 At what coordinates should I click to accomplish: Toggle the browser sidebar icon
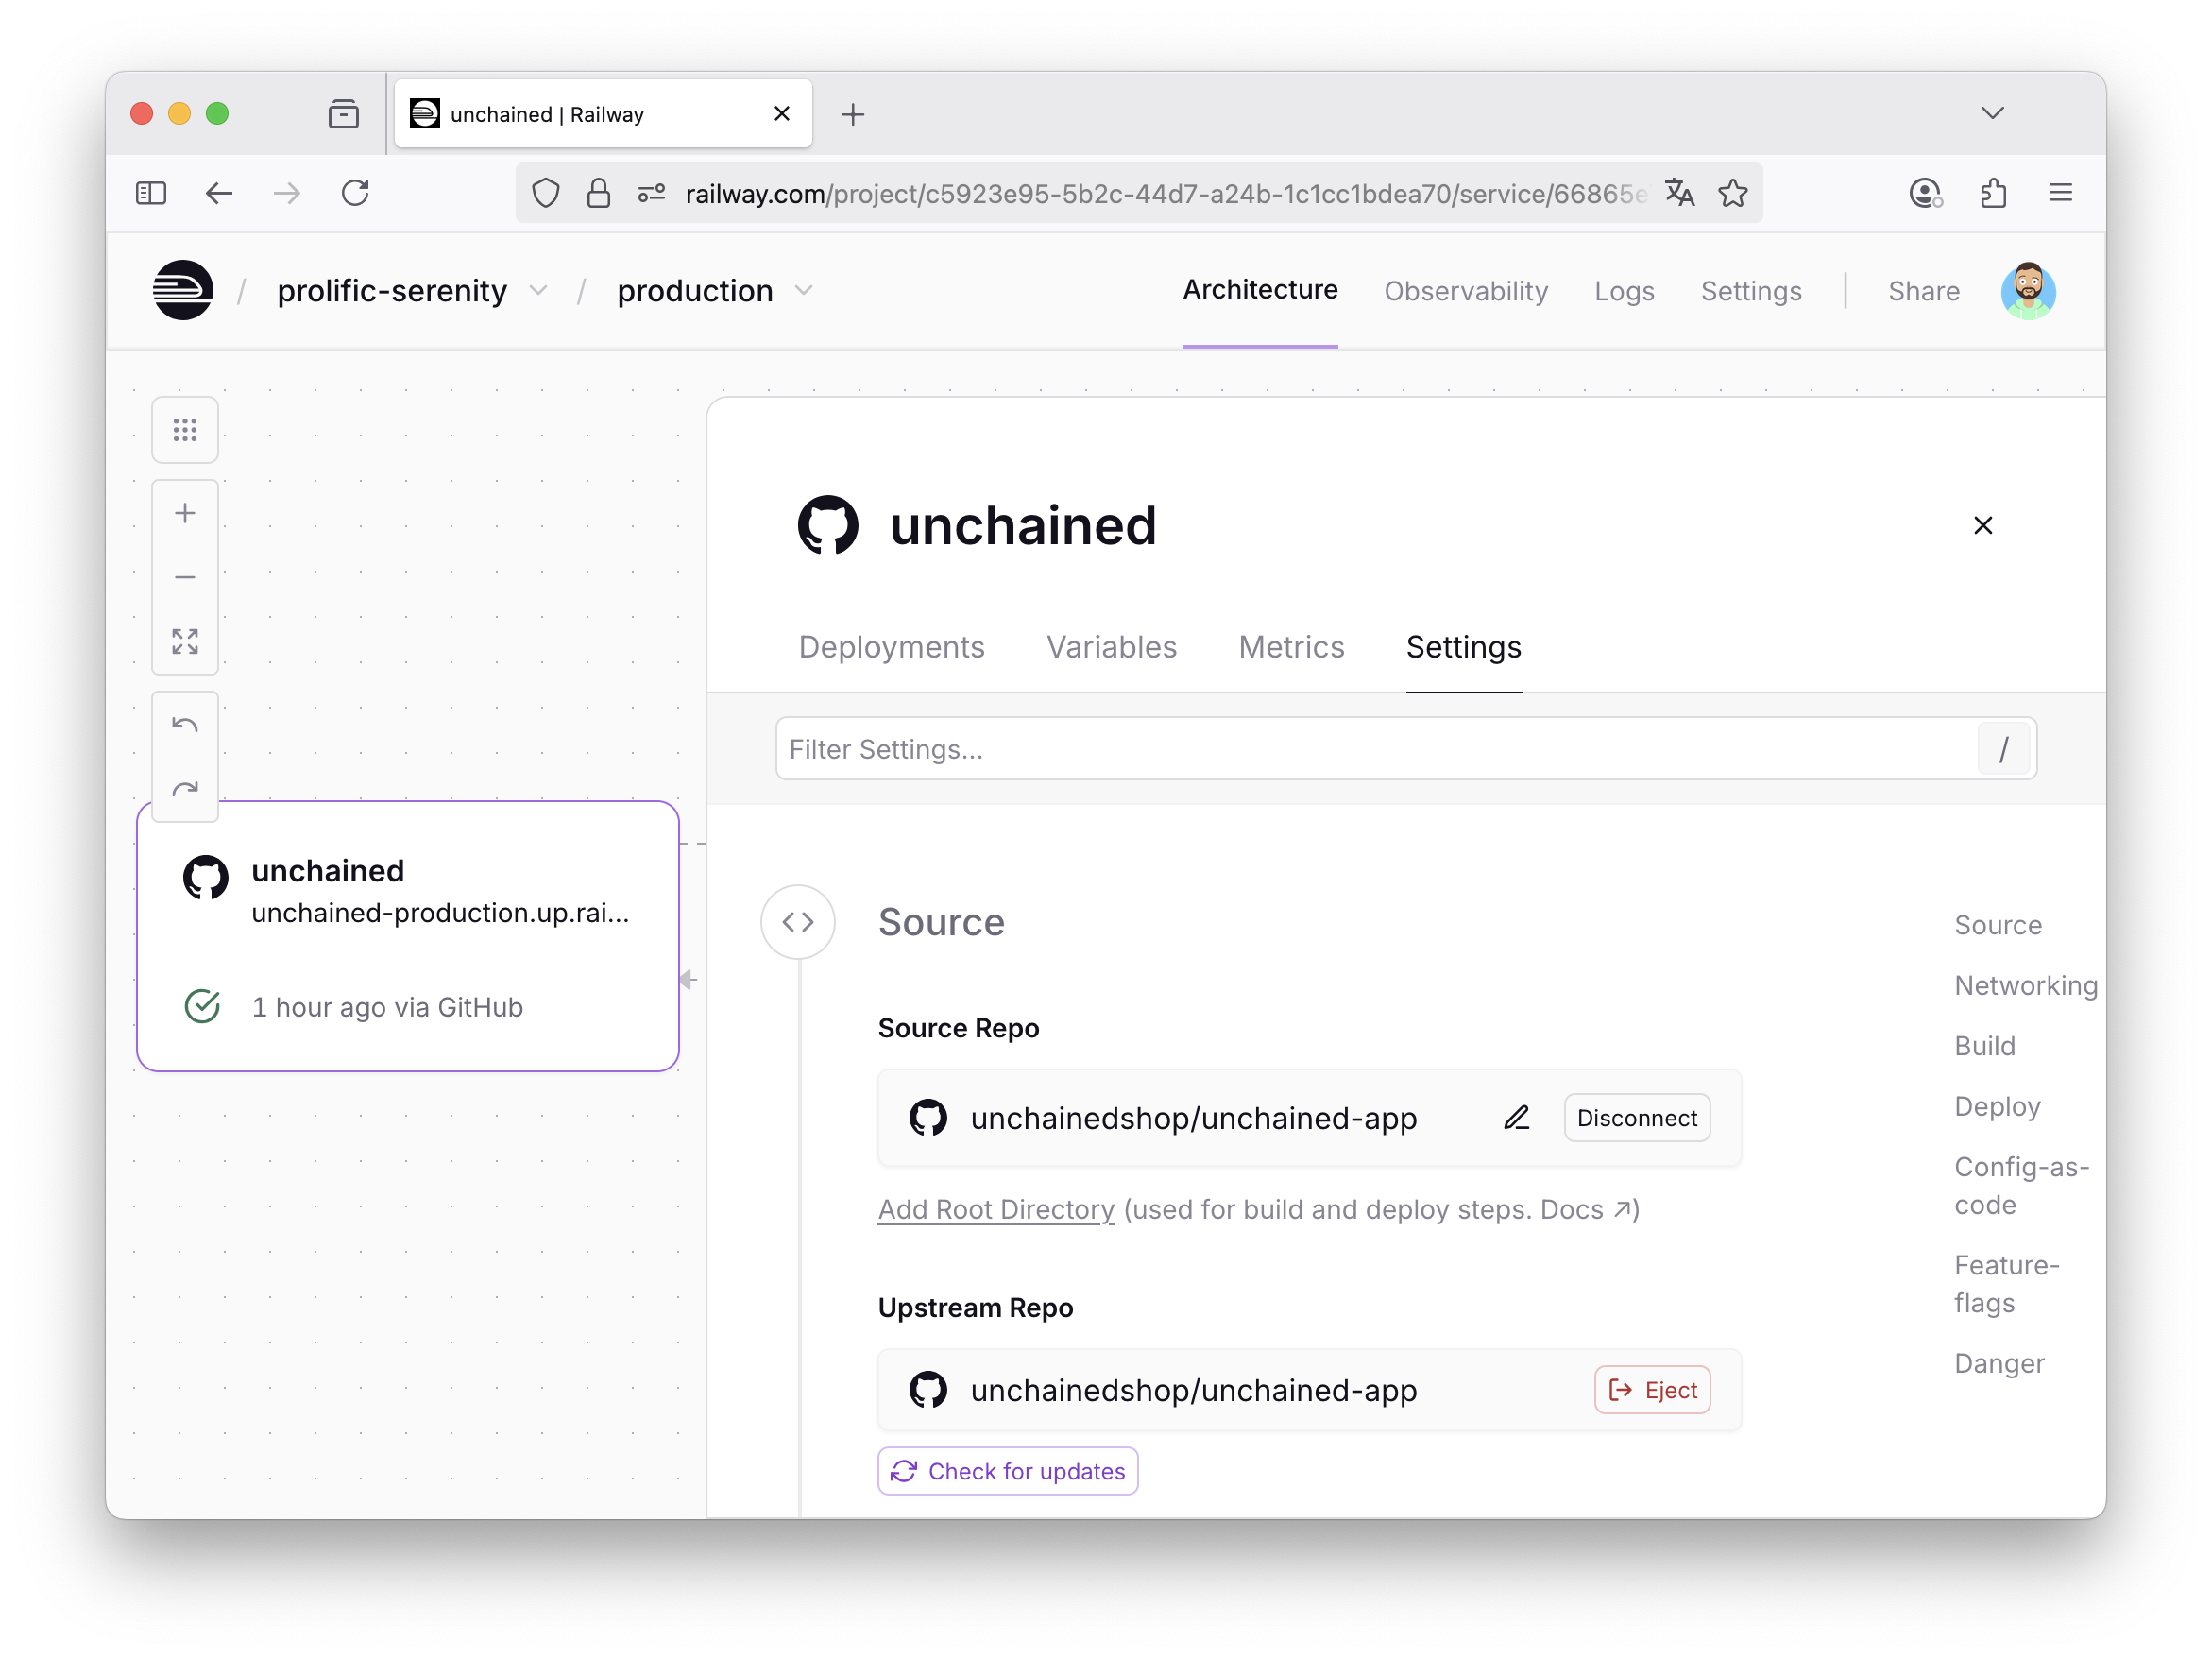(151, 192)
